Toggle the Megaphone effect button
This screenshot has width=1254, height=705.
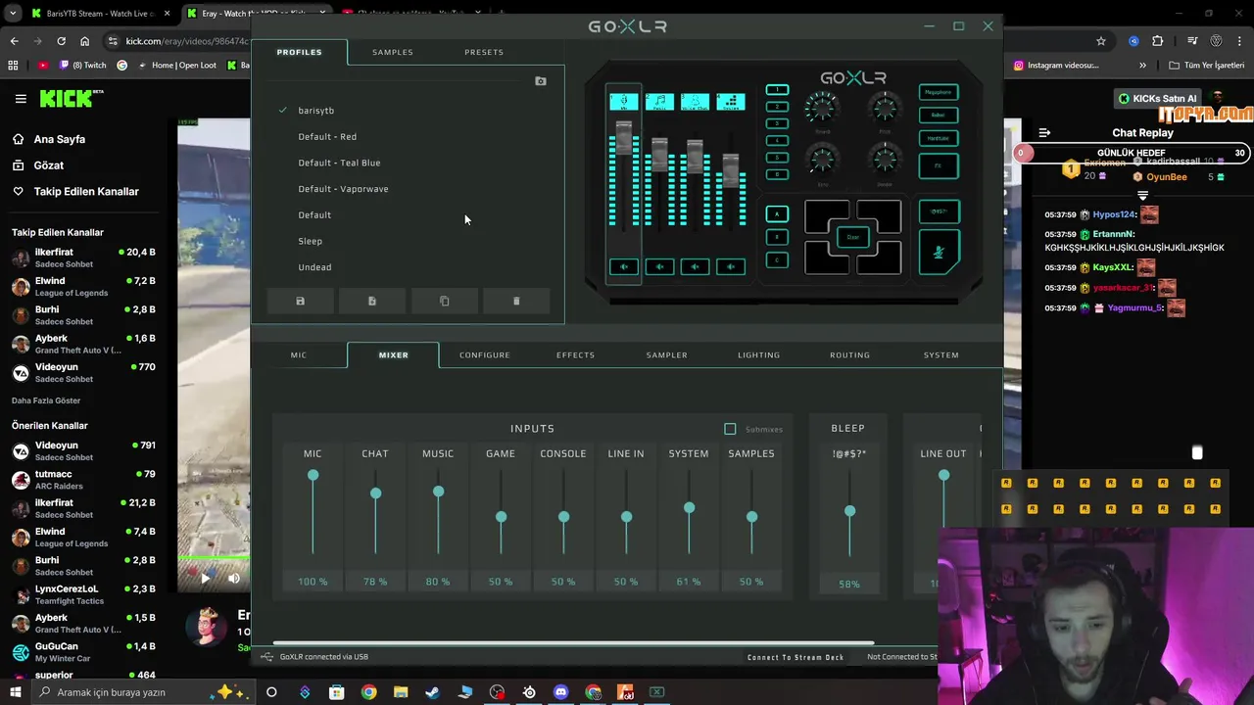(939, 92)
